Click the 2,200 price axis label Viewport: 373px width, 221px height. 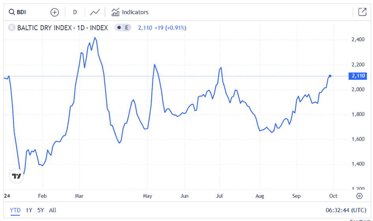[x=358, y=65]
